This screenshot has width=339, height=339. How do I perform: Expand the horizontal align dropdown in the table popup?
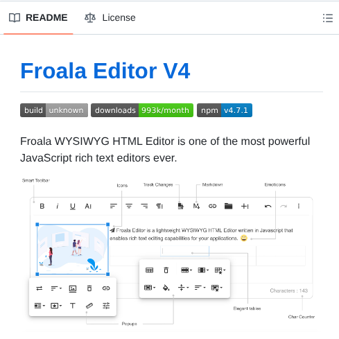pos(200,288)
